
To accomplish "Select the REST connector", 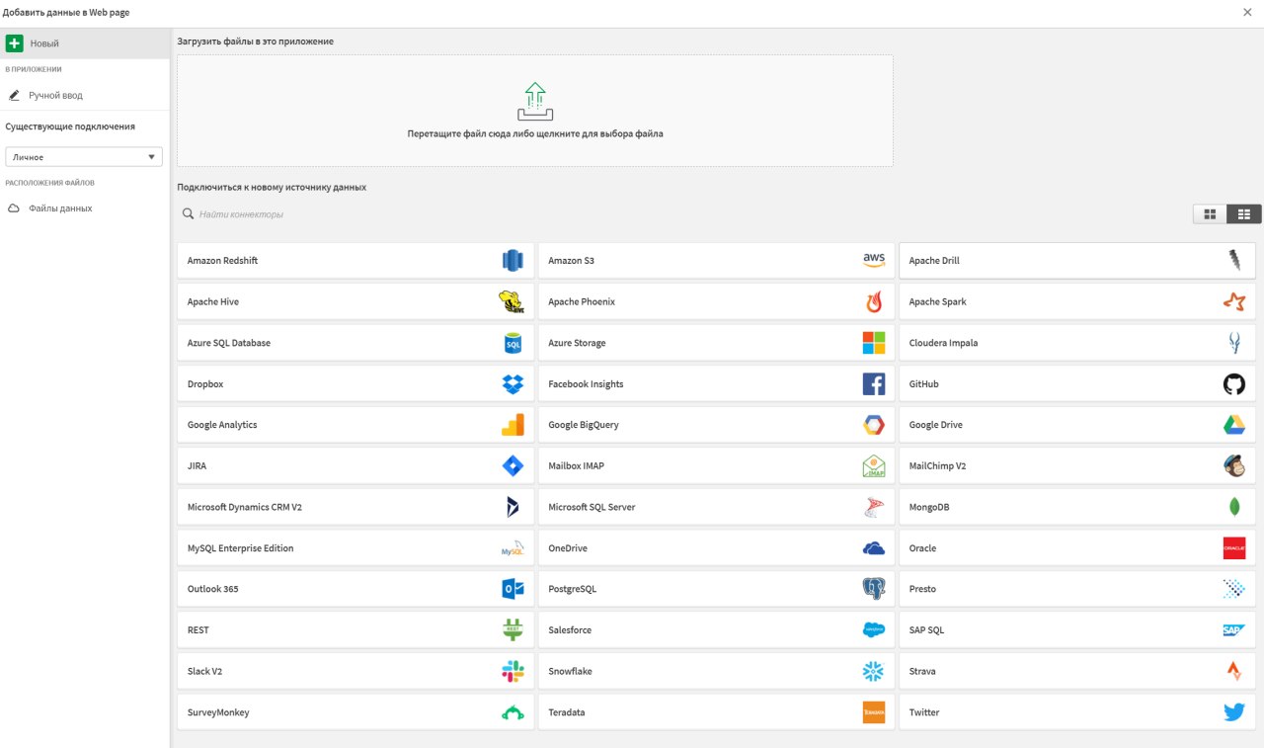I will coord(355,630).
